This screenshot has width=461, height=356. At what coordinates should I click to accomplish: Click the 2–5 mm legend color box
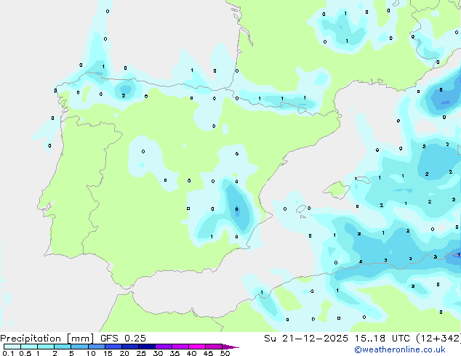63,347
